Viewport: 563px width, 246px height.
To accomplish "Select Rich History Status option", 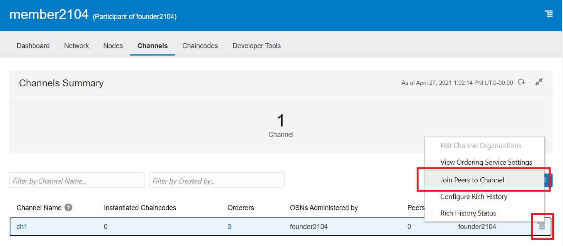I will tap(468, 213).
